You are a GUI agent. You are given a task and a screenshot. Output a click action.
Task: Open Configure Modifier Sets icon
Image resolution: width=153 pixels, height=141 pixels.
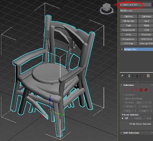pos(148,76)
